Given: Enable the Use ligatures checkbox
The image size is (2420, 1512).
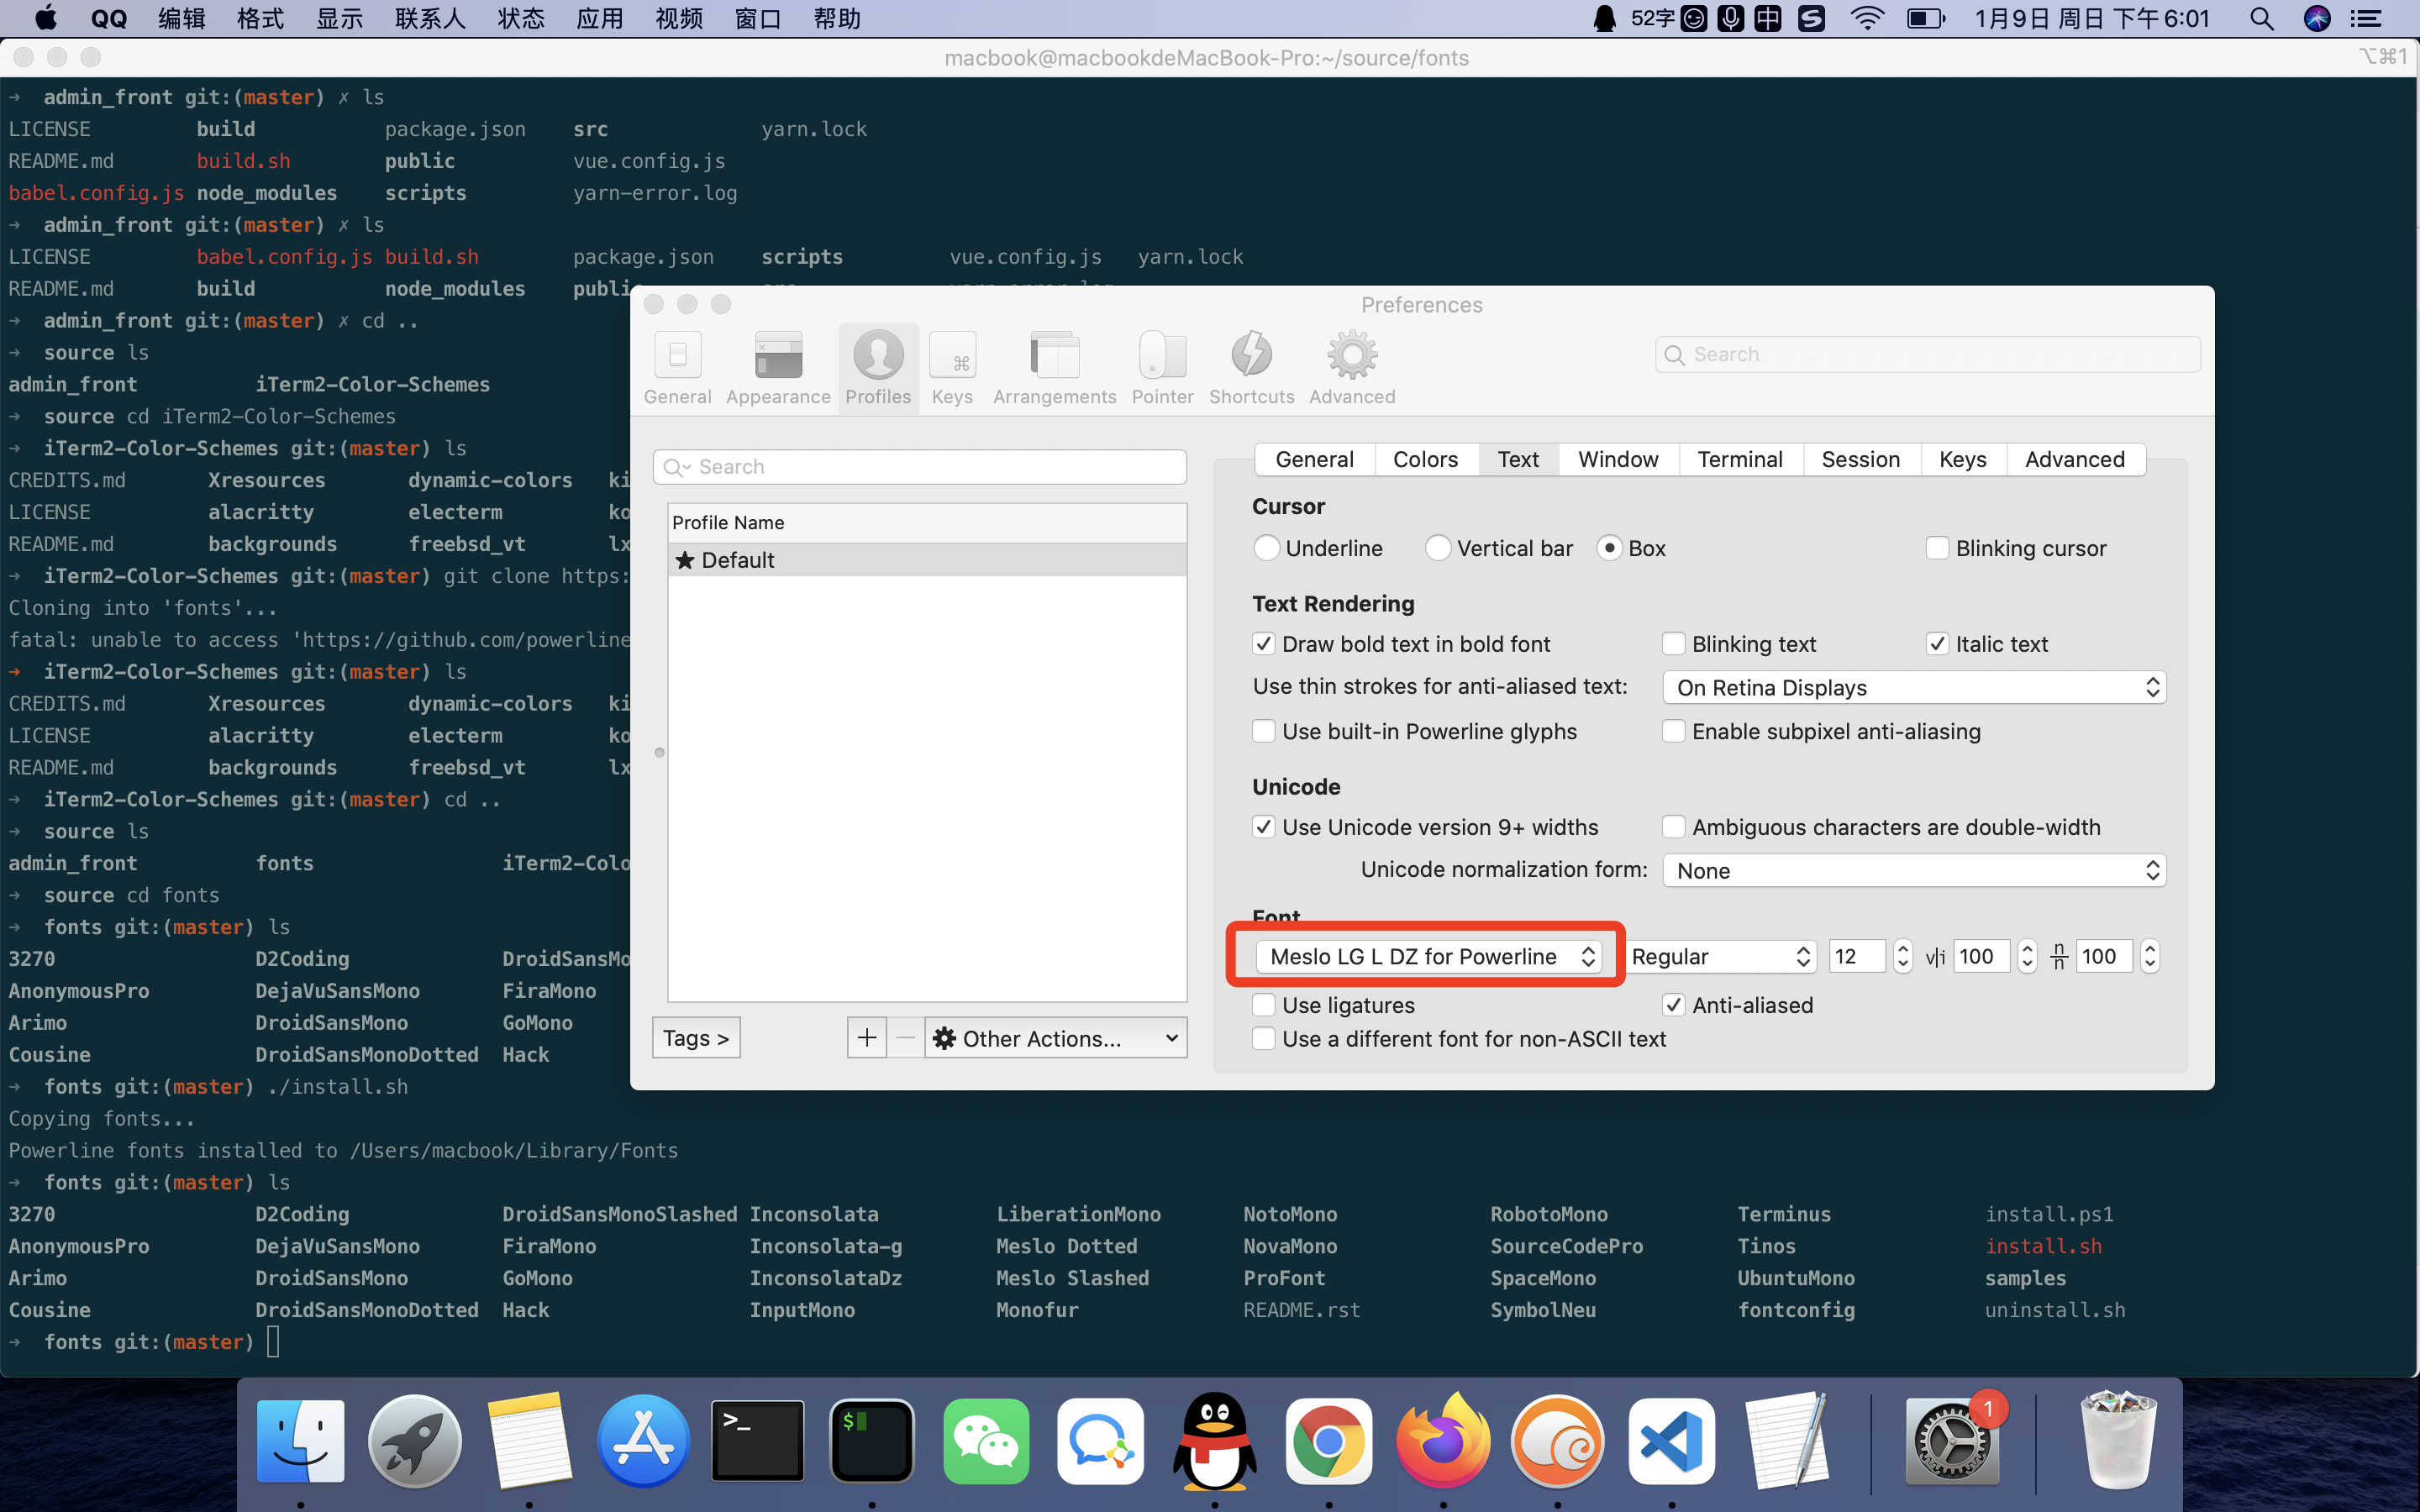Looking at the screenshot, I should [x=1264, y=1005].
